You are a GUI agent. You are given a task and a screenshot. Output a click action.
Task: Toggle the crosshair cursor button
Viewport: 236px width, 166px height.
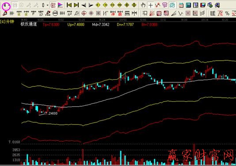point(151,5)
